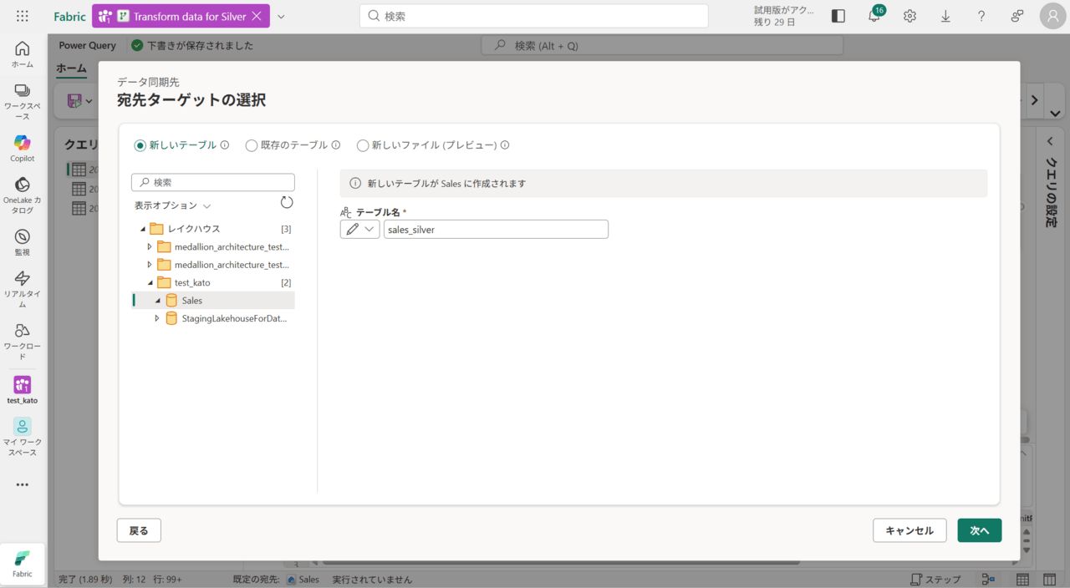
Task: Choose 新しいファイル (プレビュー) option
Action: (363, 145)
